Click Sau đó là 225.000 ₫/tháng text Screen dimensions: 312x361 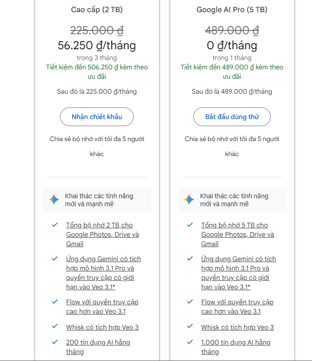[97, 91]
